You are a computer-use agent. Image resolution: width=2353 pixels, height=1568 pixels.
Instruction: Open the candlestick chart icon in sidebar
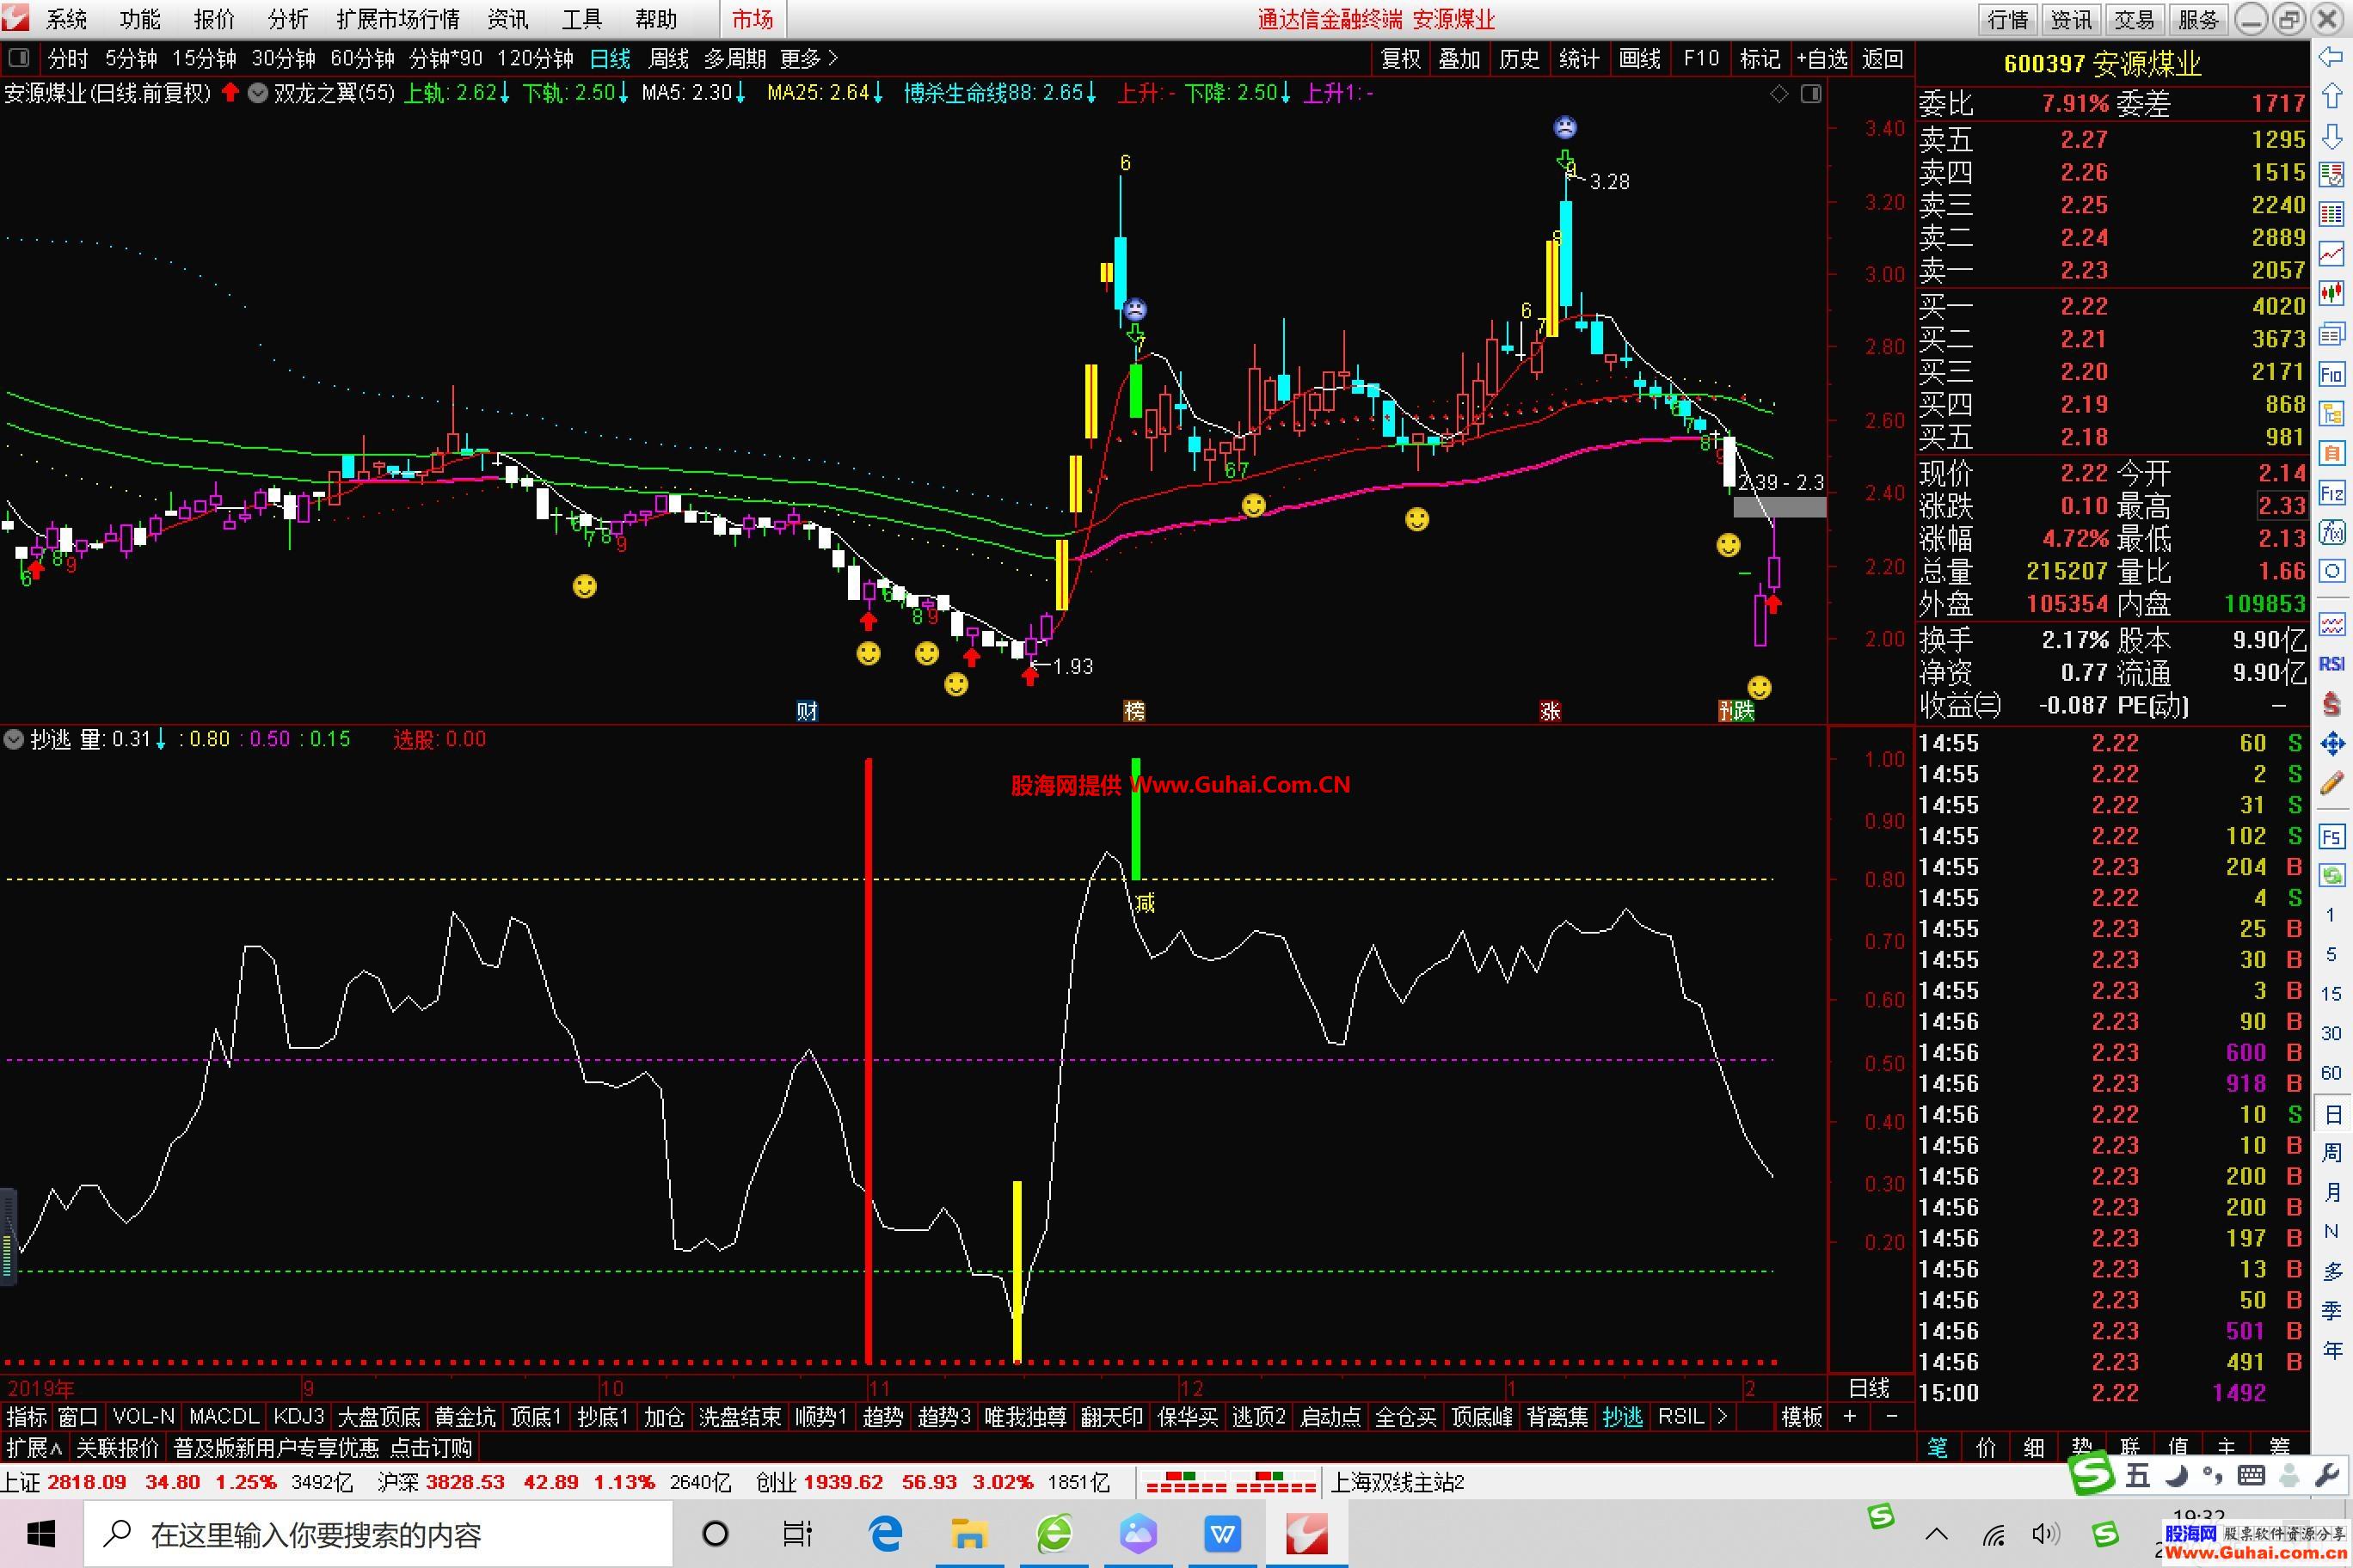click(2331, 293)
